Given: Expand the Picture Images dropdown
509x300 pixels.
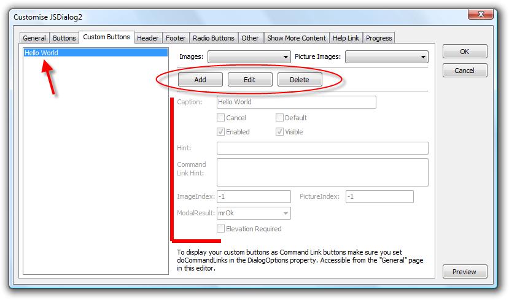Looking at the screenshot, I should tap(386, 57).
